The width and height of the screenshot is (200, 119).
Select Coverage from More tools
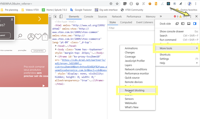click(x=137, y=56)
